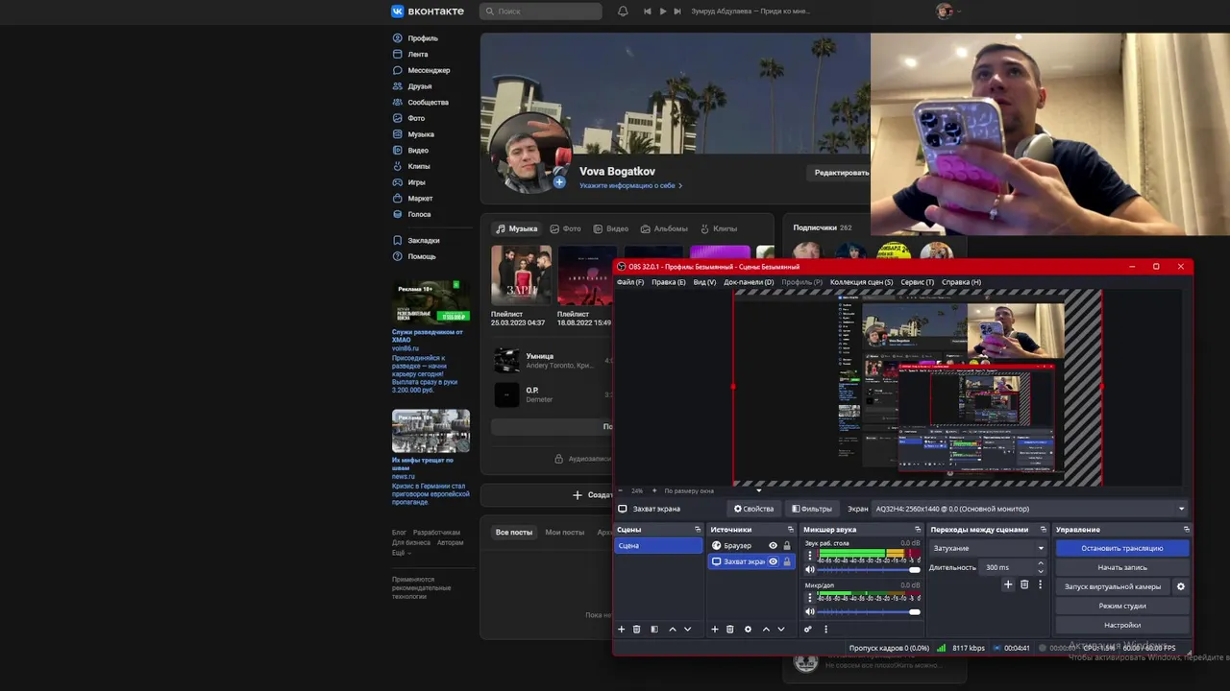The height and width of the screenshot is (691, 1230).
Task: Open transition properties three-dot menu
Action: pos(1040,584)
